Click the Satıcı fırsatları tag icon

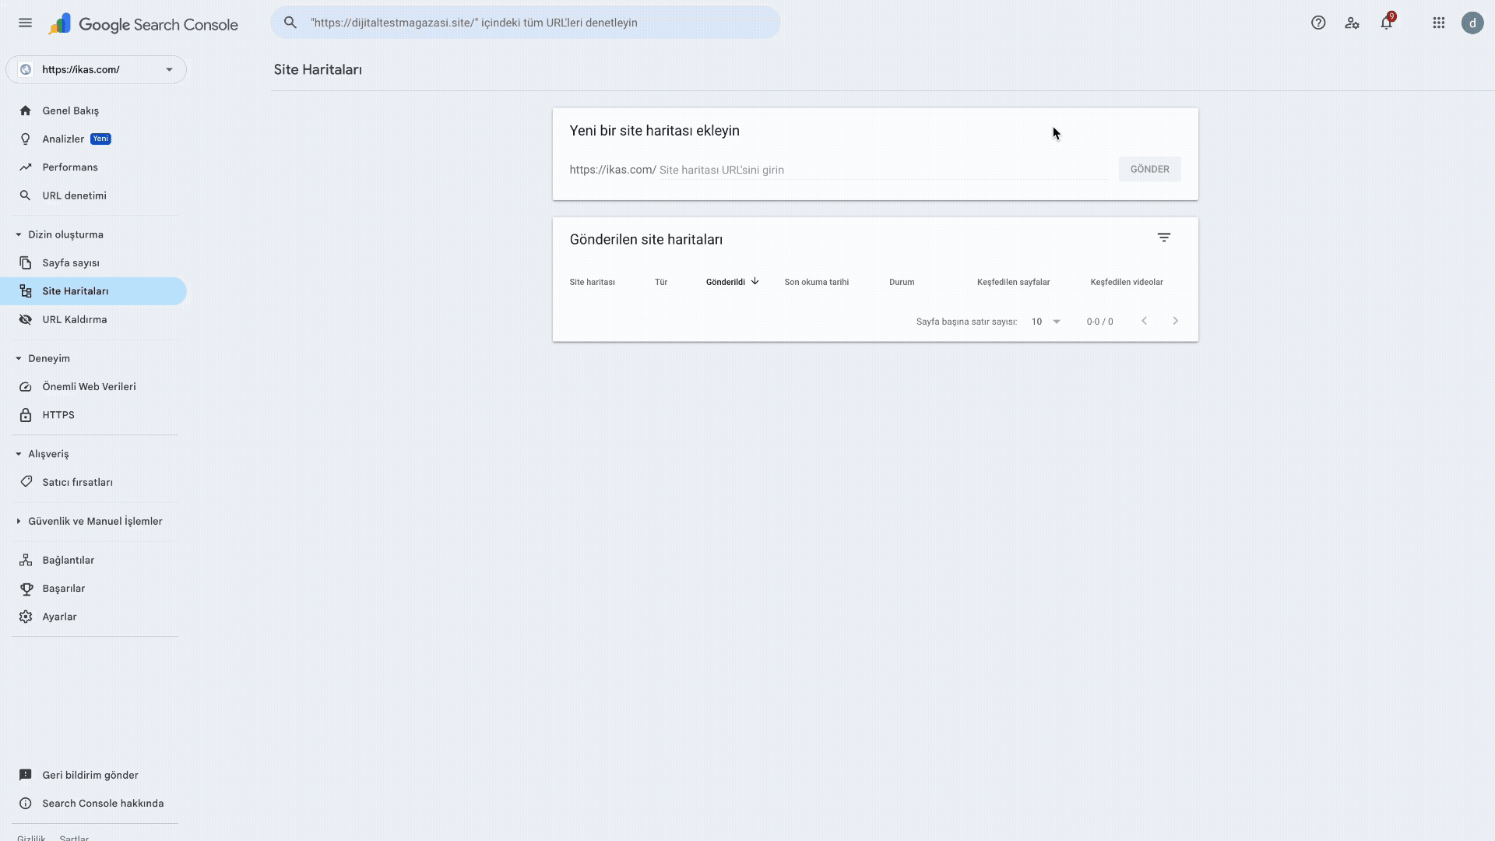pos(26,482)
